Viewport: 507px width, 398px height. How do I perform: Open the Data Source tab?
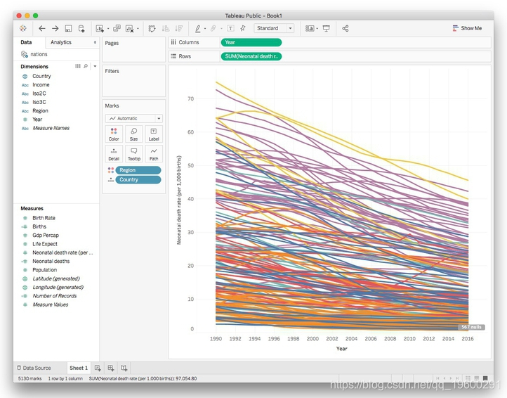point(34,368)
